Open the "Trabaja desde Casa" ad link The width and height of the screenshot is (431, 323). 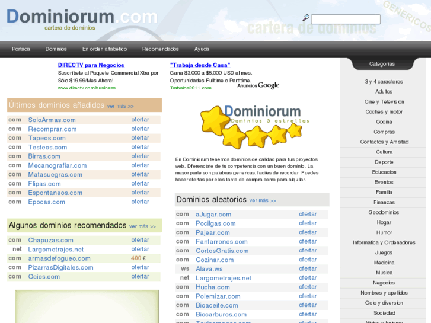[x=200, y=65]
